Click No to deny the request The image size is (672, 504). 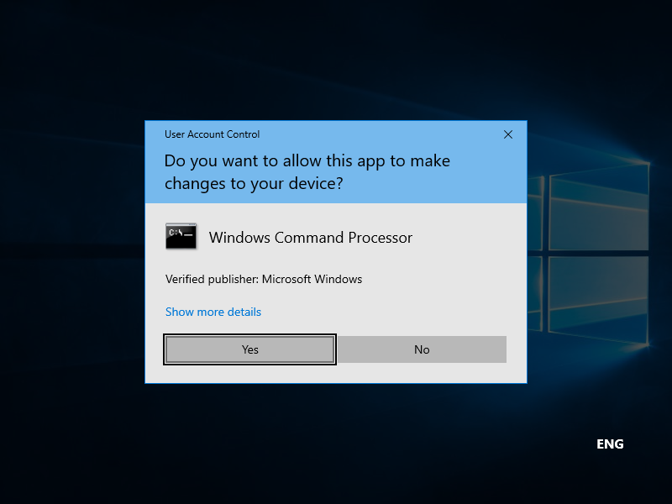(423, 349)
